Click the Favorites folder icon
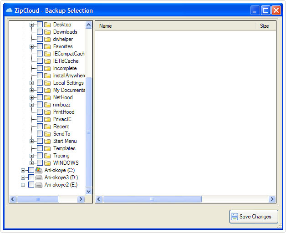Image resolution: width=286 pixels, height=233 pixels. (x=47, y=46)
